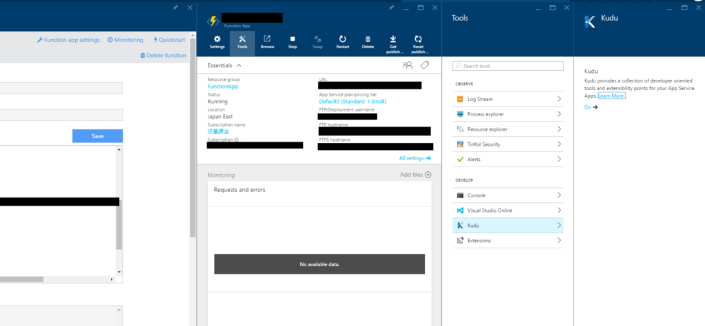
Task: Click the tags icon in Essentials
Action: tap(424, 65)
